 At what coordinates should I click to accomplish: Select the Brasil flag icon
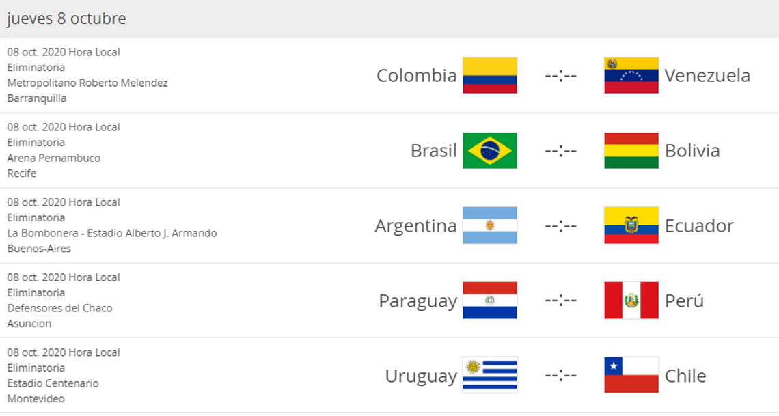[490, 150]
